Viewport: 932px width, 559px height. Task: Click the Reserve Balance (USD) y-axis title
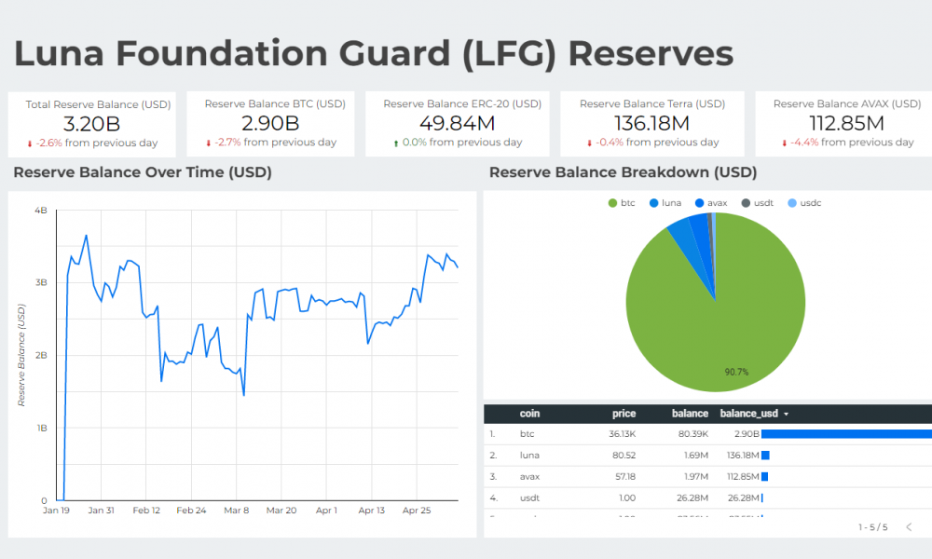coord(21,355)
